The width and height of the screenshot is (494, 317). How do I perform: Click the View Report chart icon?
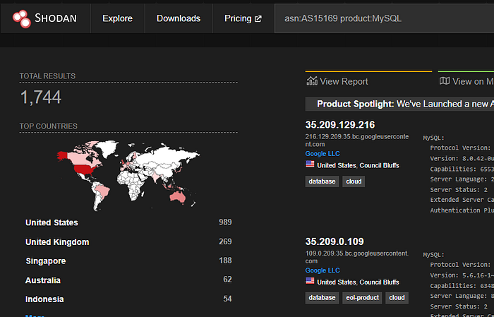coord(312,81)
